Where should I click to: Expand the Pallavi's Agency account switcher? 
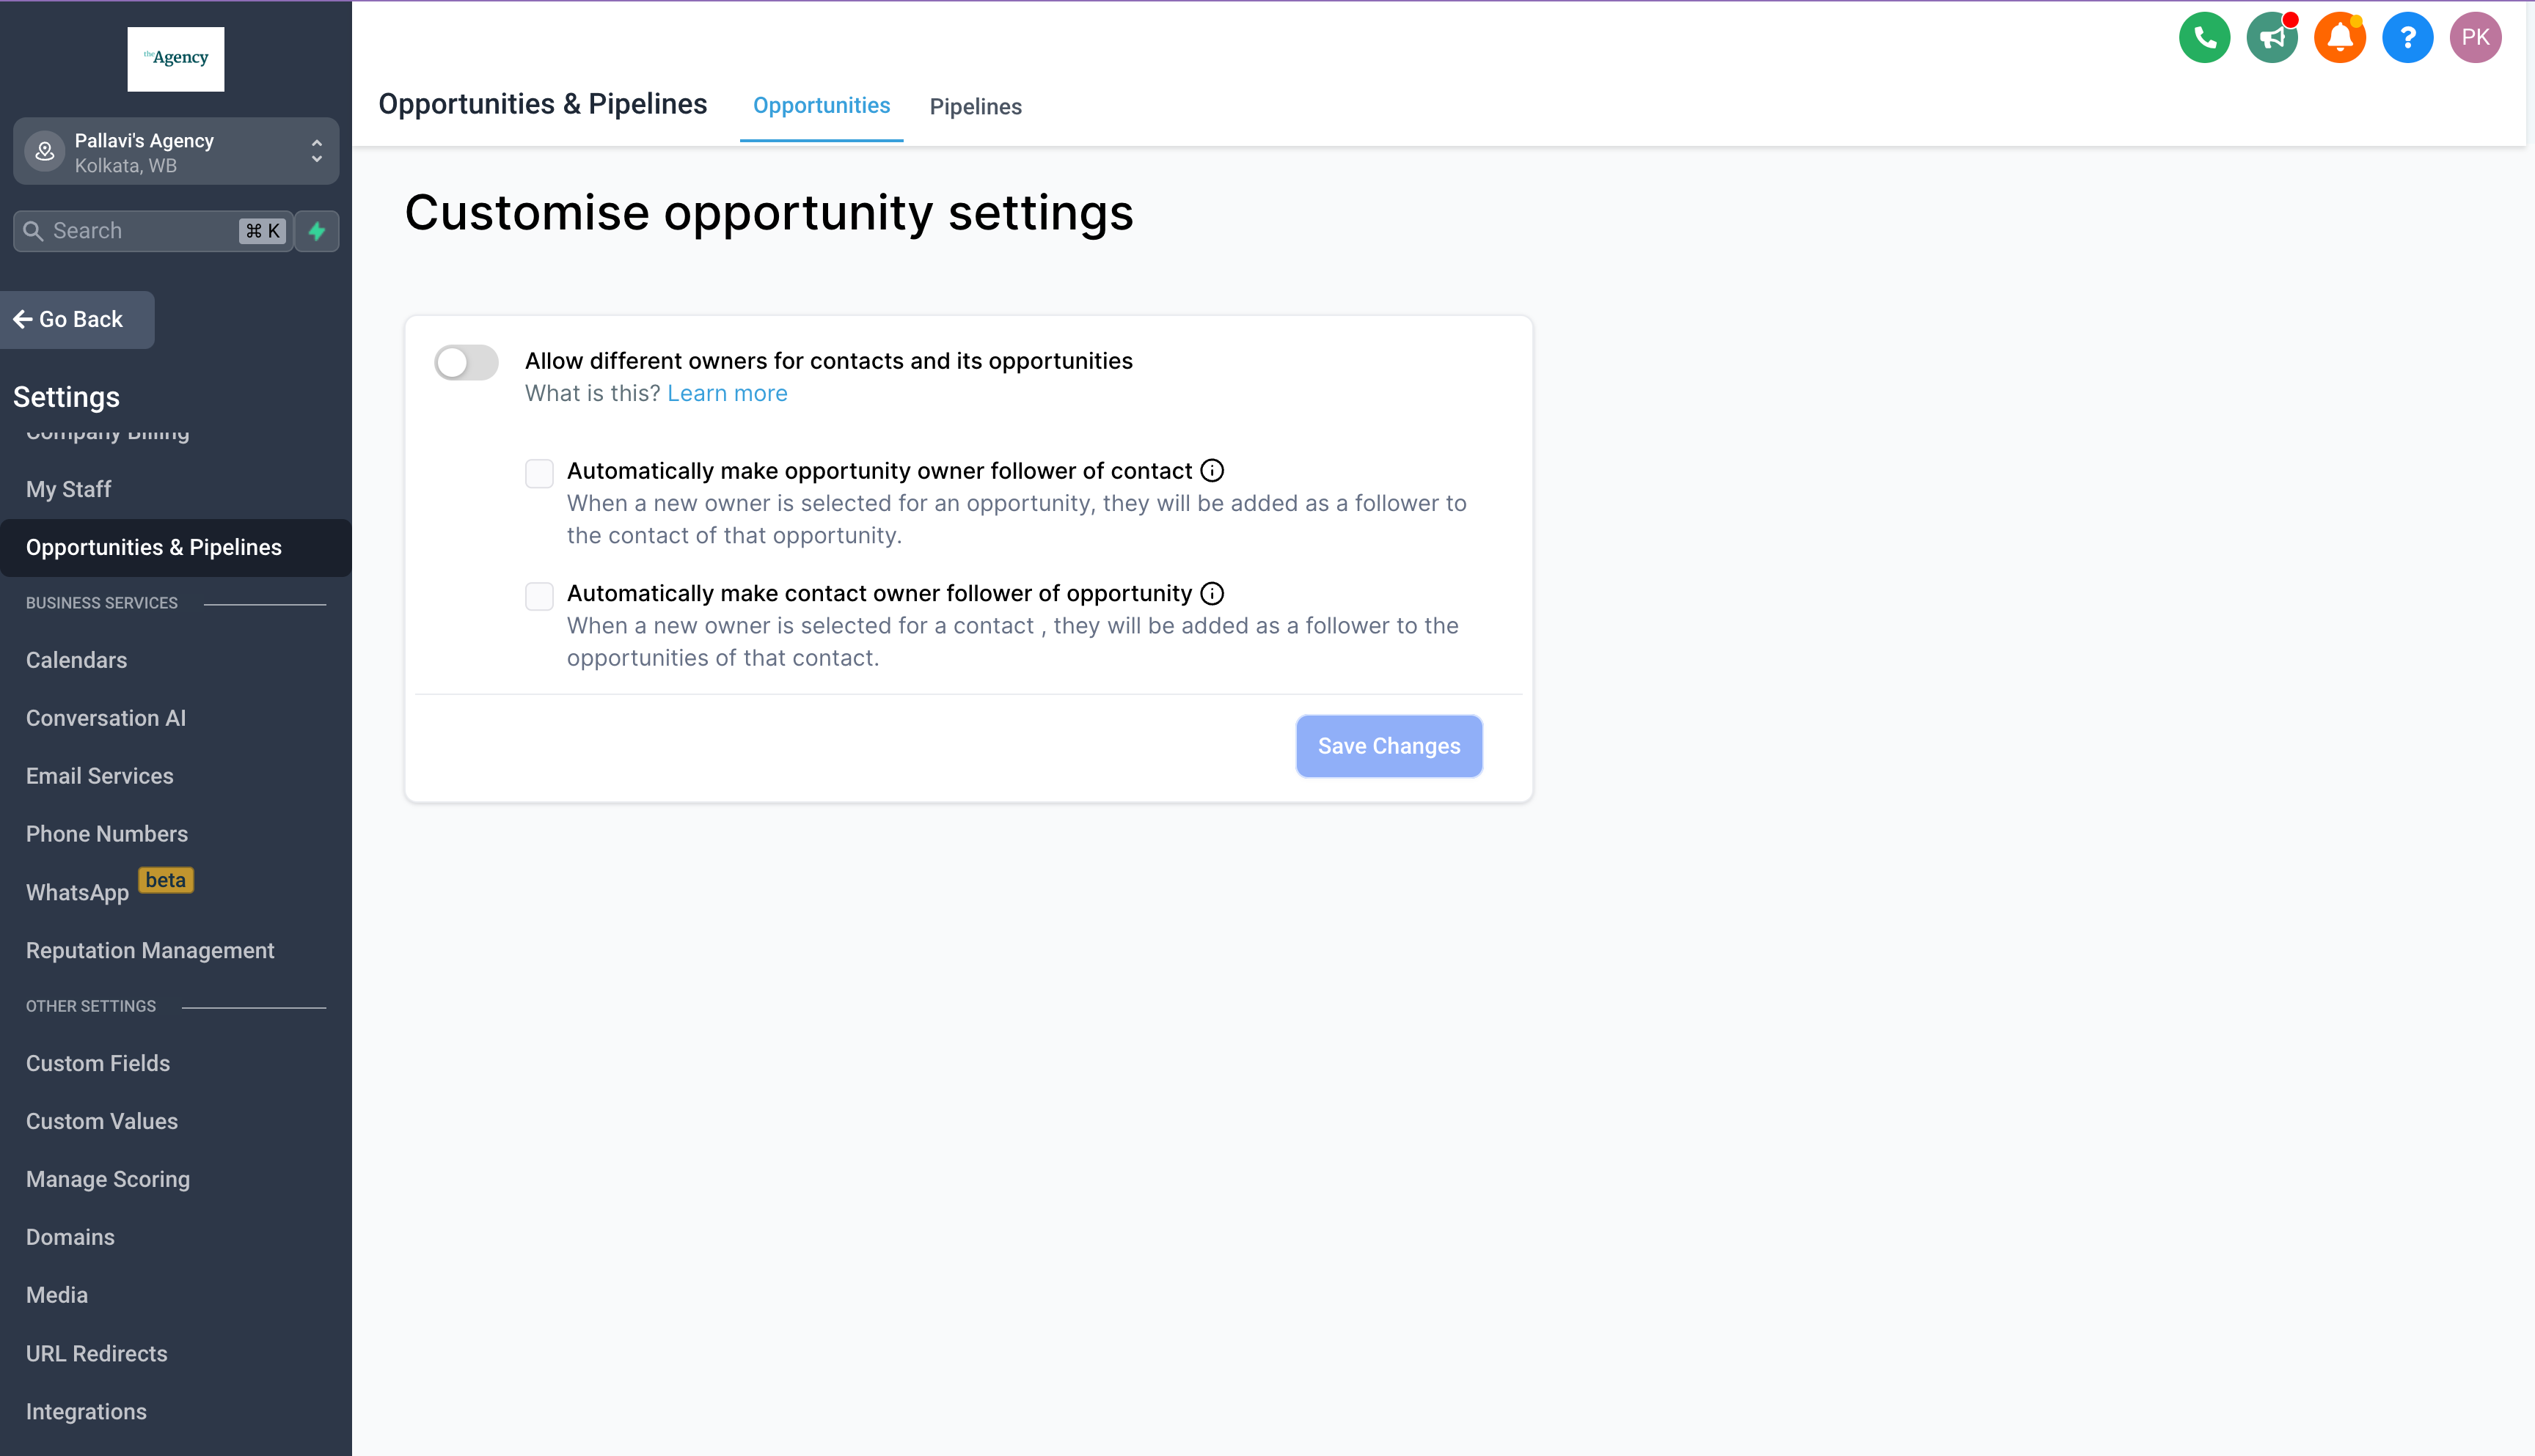click(176, 152)
